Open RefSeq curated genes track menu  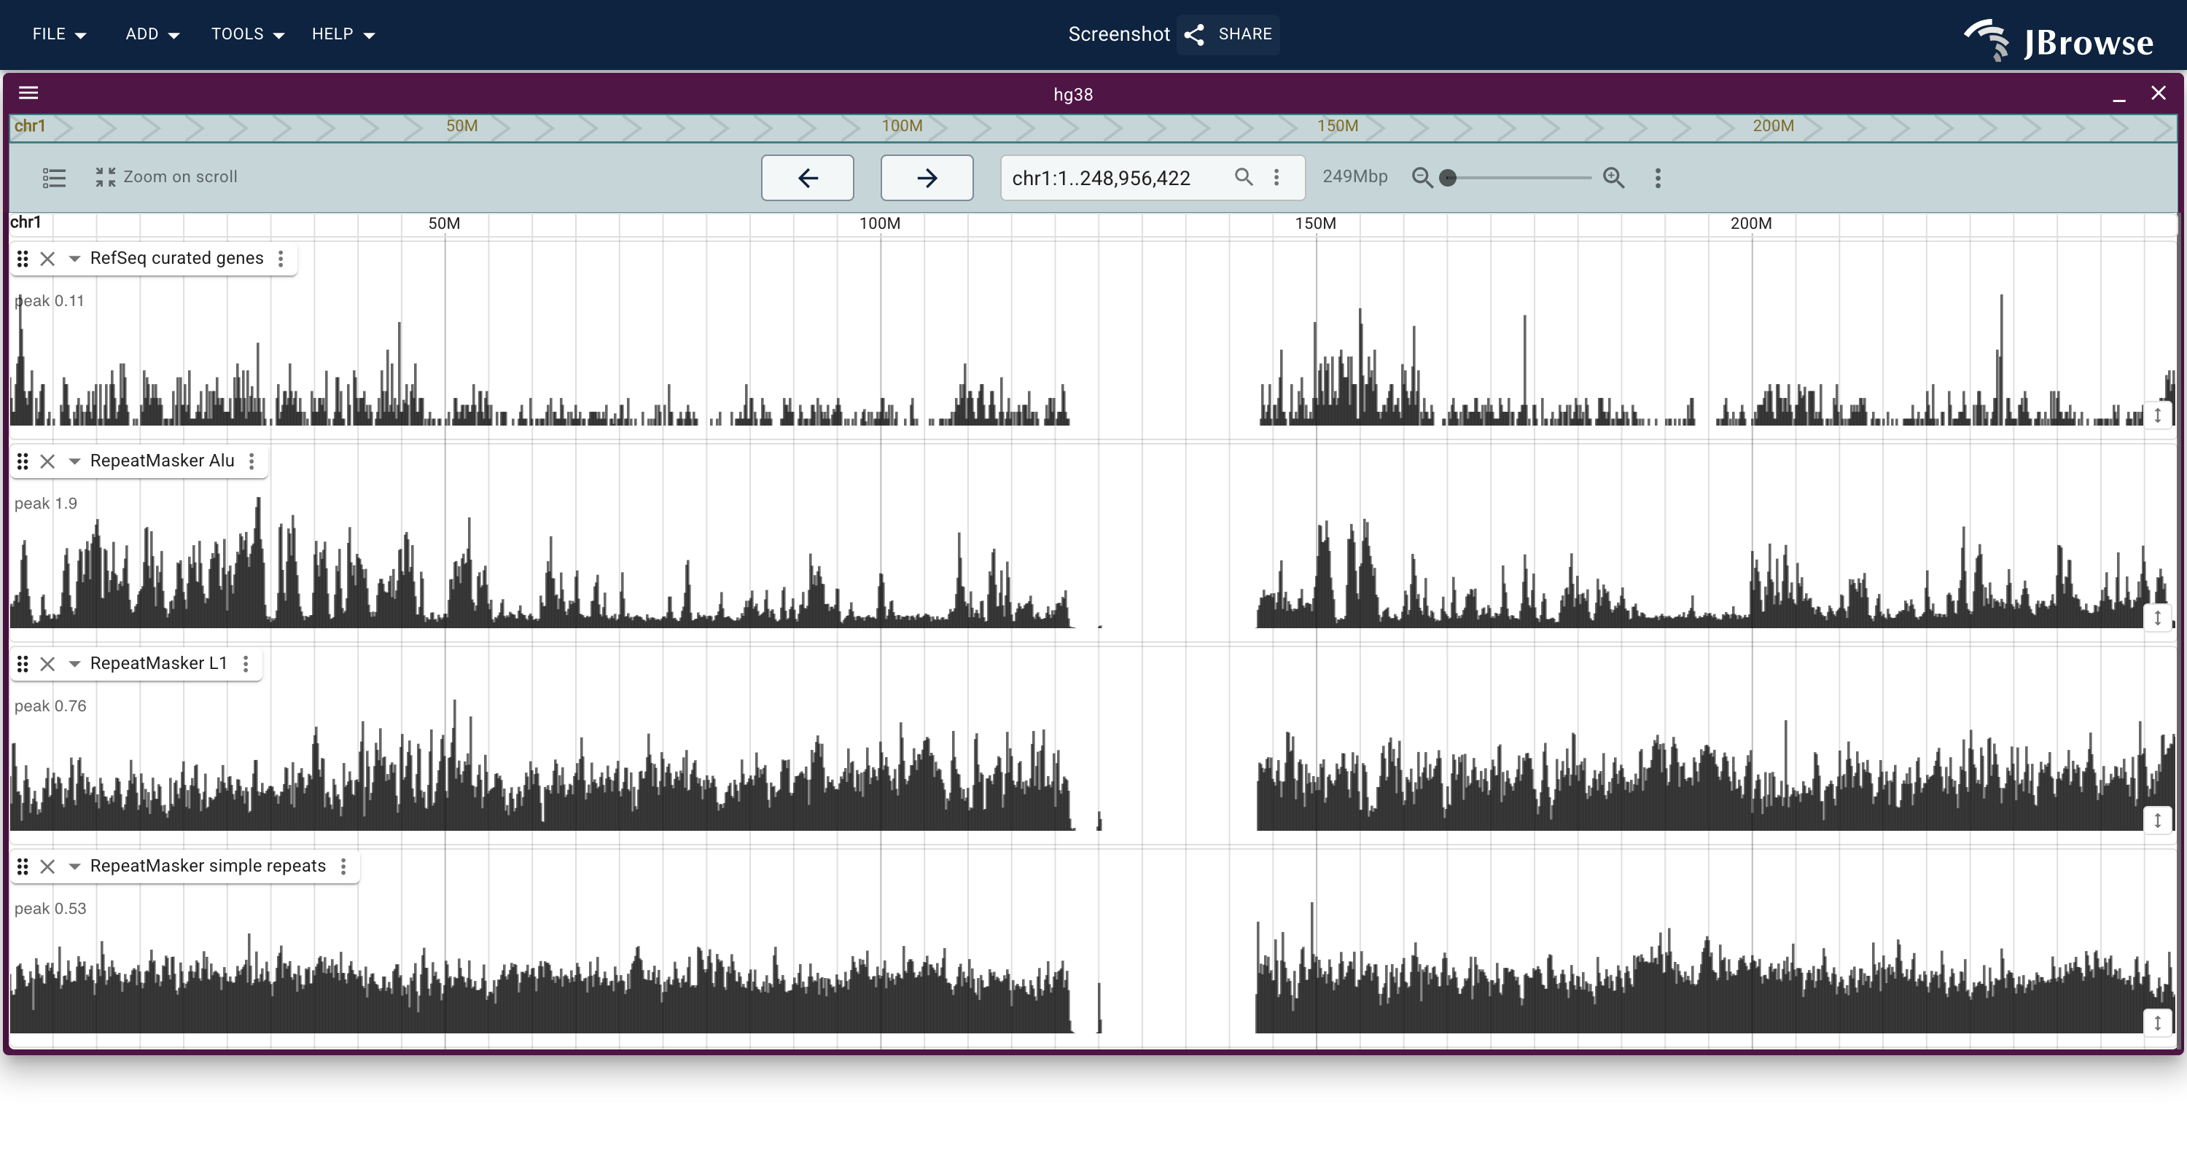pyautogui.click(x=281, y=258)
